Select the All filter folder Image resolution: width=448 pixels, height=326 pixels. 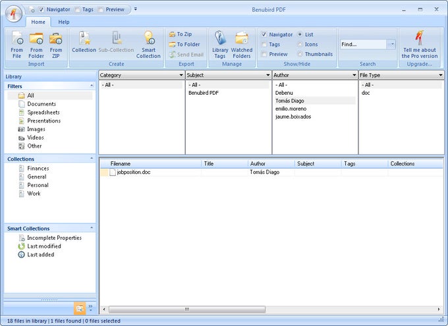tap(49, 95)
